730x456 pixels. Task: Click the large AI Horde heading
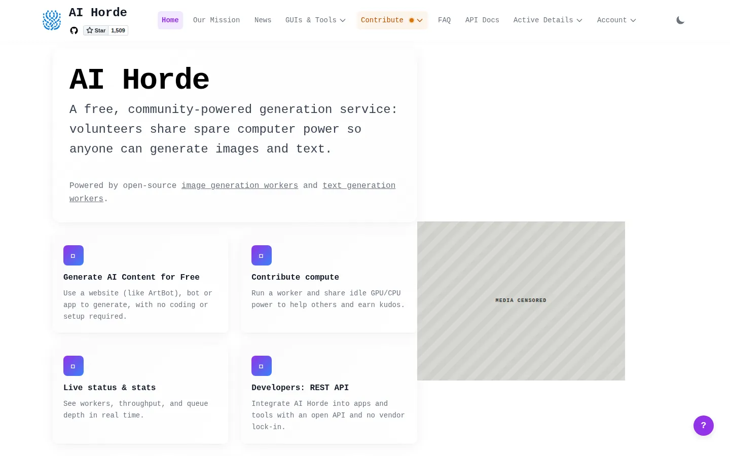tap(139, 80)
